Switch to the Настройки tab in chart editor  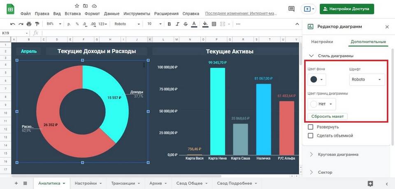322,41
